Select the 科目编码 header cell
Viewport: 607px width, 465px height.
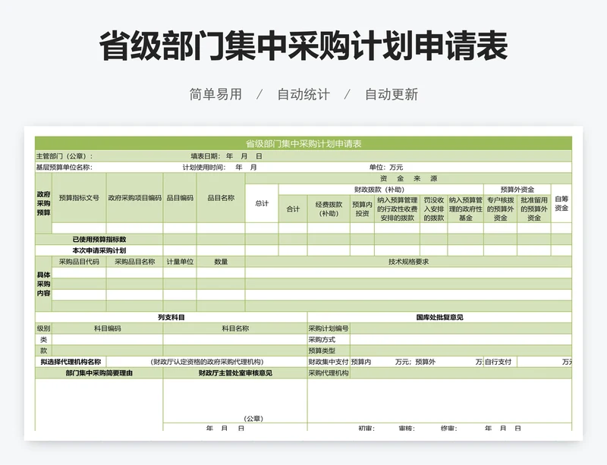108,328
